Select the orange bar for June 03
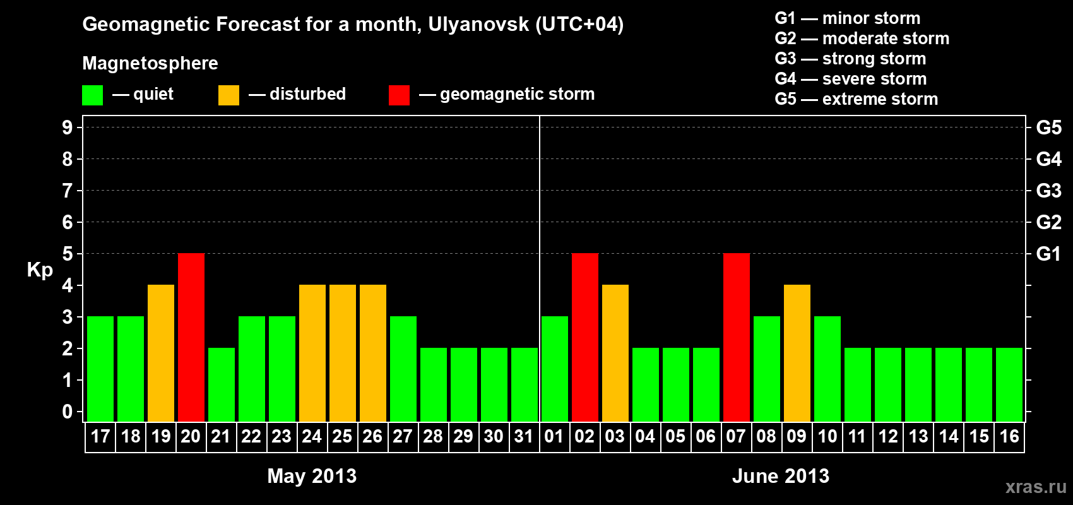The height and width of the screenshot is (505, 1073). pos(615,353)
